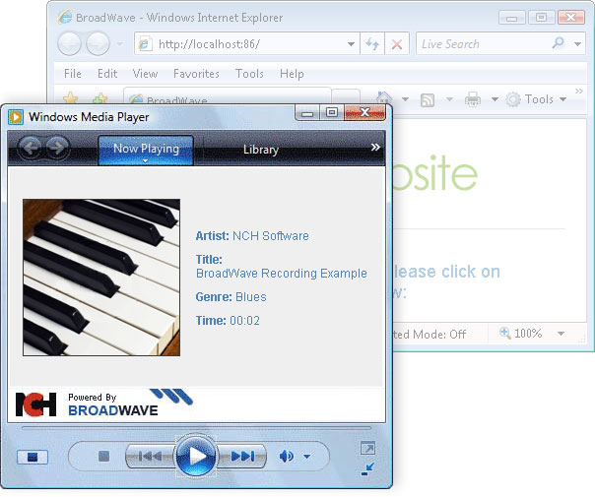Go back in Media Player
595x497 pixels.
[30, 147]
